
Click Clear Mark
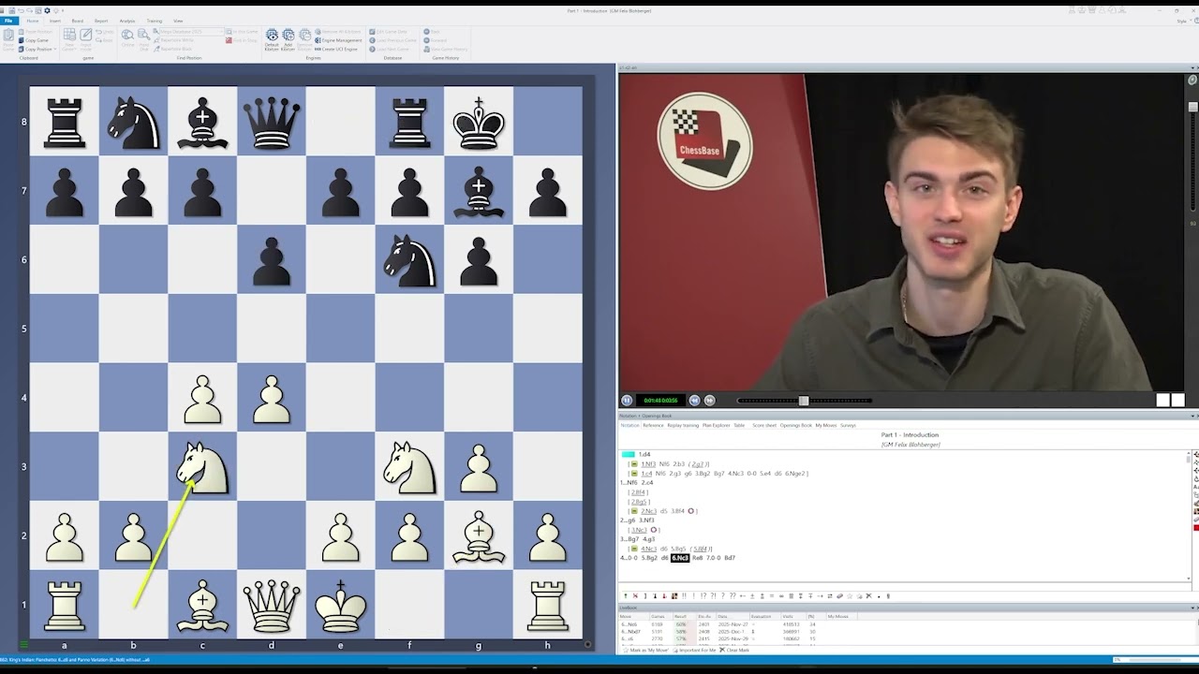(733, 650)
